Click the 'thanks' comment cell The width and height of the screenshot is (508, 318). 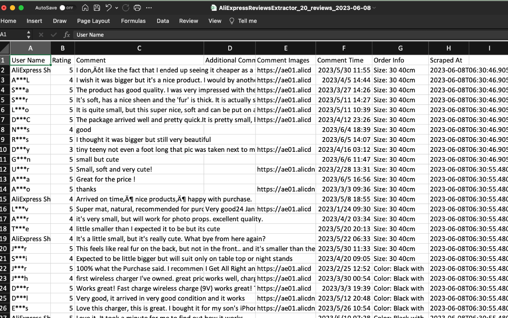click(139, 189)
